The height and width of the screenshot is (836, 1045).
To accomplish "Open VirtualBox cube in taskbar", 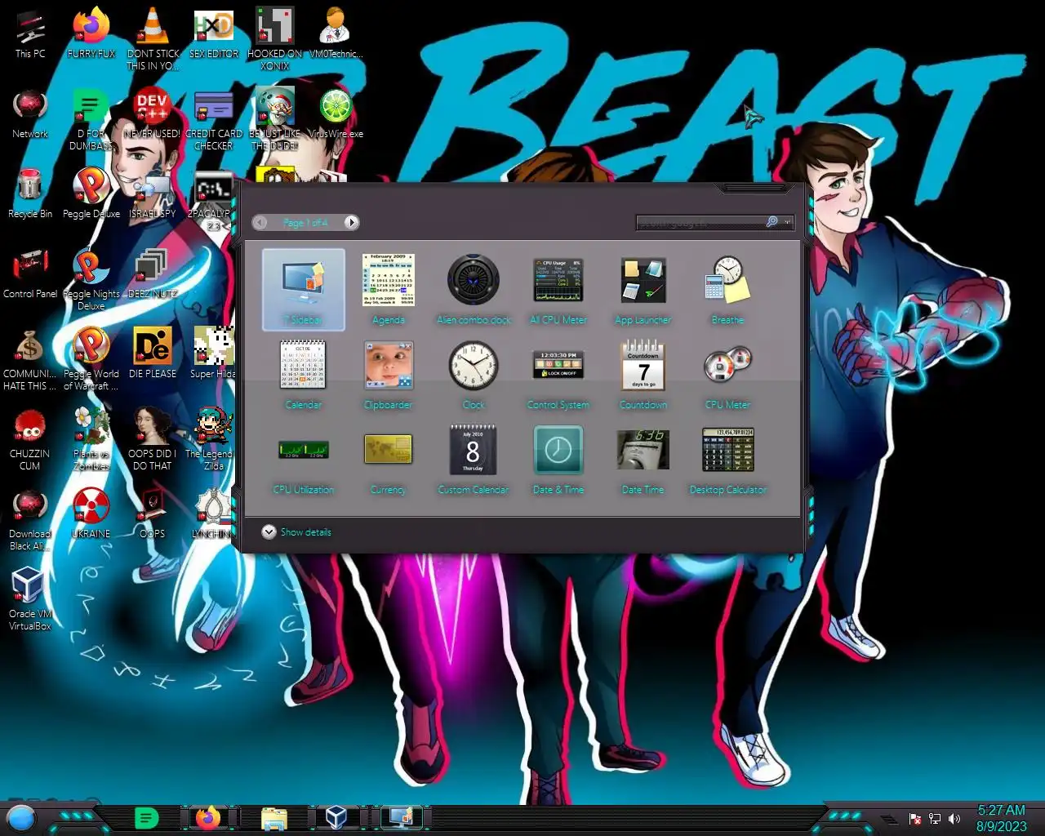I will point(336,817).
